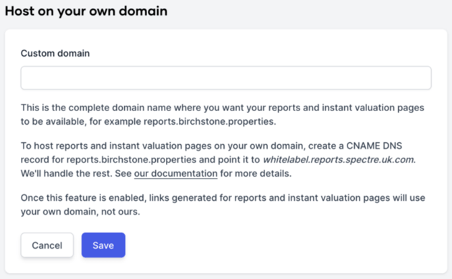Image resolution: width=452 pixels, height=279 pixels.
Task: Click the Custom domain input field
Action: [x=225, y=78]
